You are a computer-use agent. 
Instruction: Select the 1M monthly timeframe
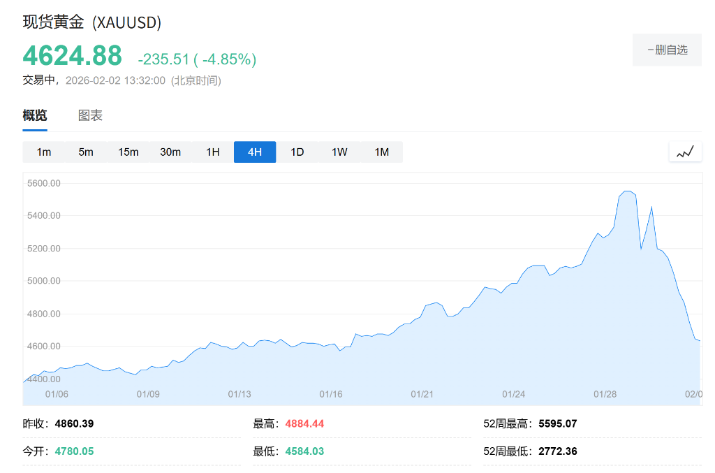pos(381,151)
